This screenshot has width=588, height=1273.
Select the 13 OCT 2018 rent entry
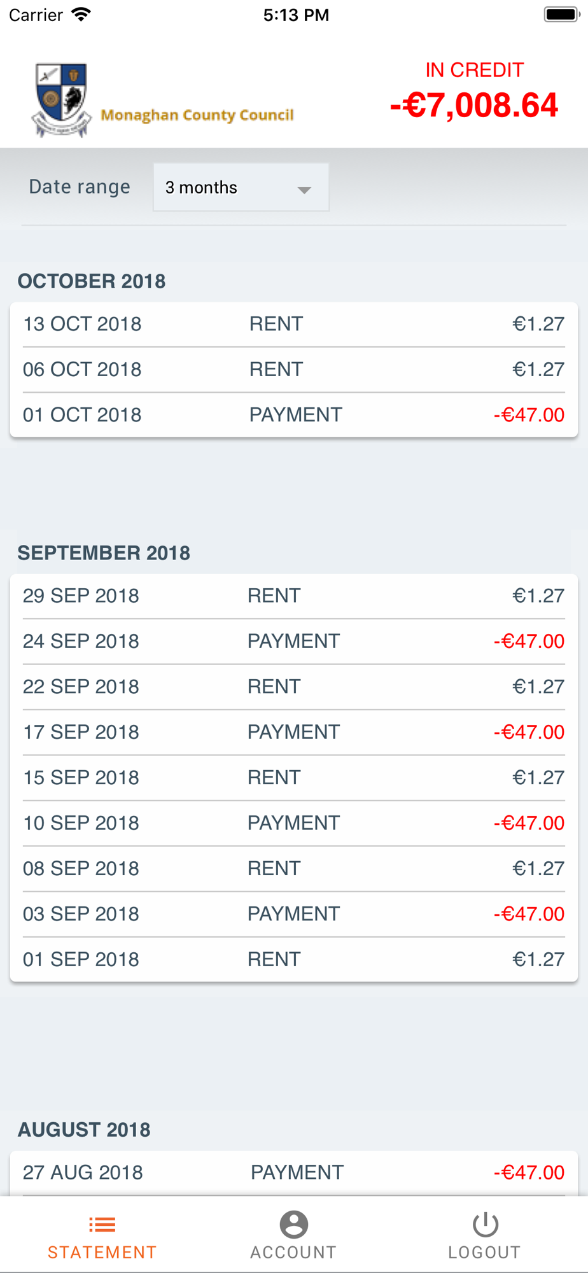(x=294, y=324)
